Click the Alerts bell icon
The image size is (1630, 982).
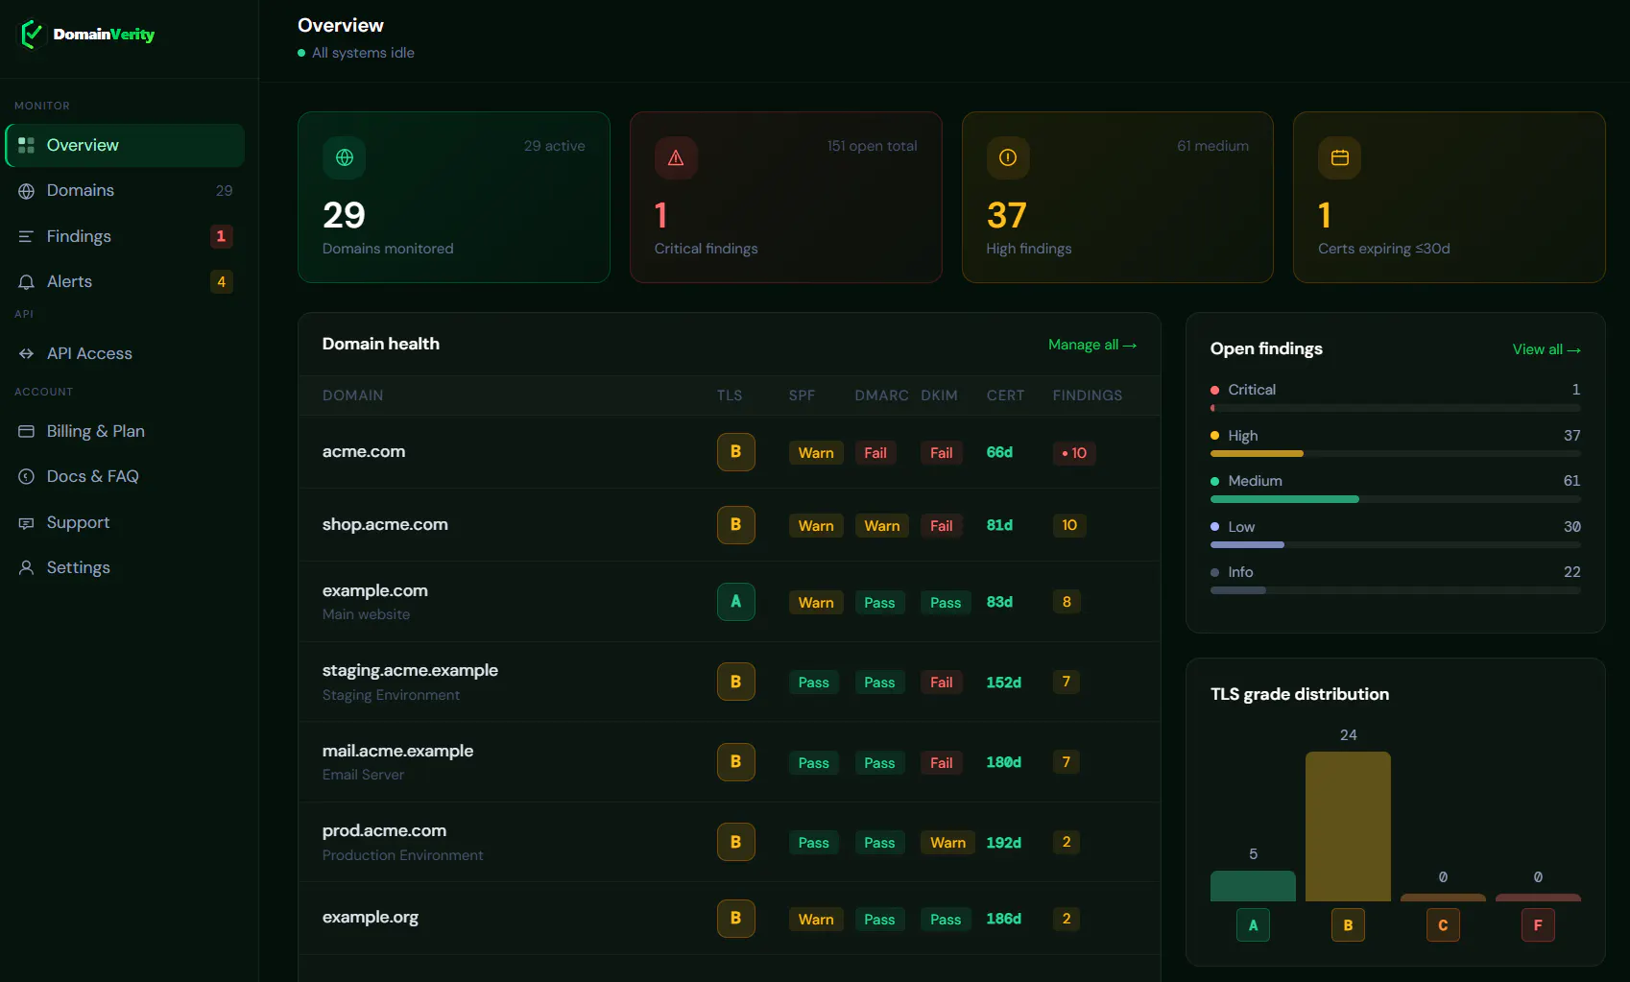tap(27, 282)
